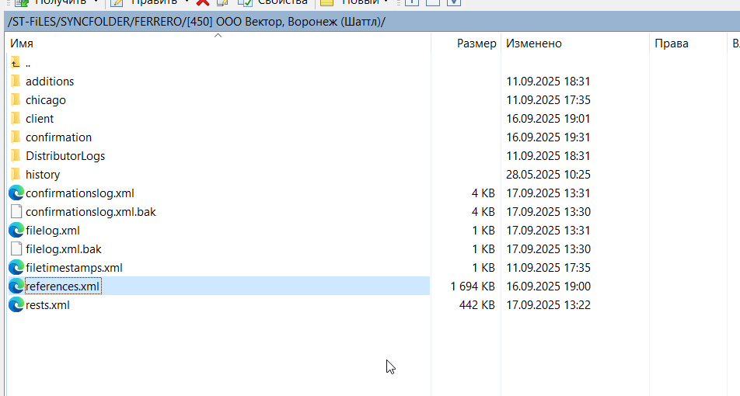Open the Новый dropdown arrow
740x396 pixels.
pos(386,2)
